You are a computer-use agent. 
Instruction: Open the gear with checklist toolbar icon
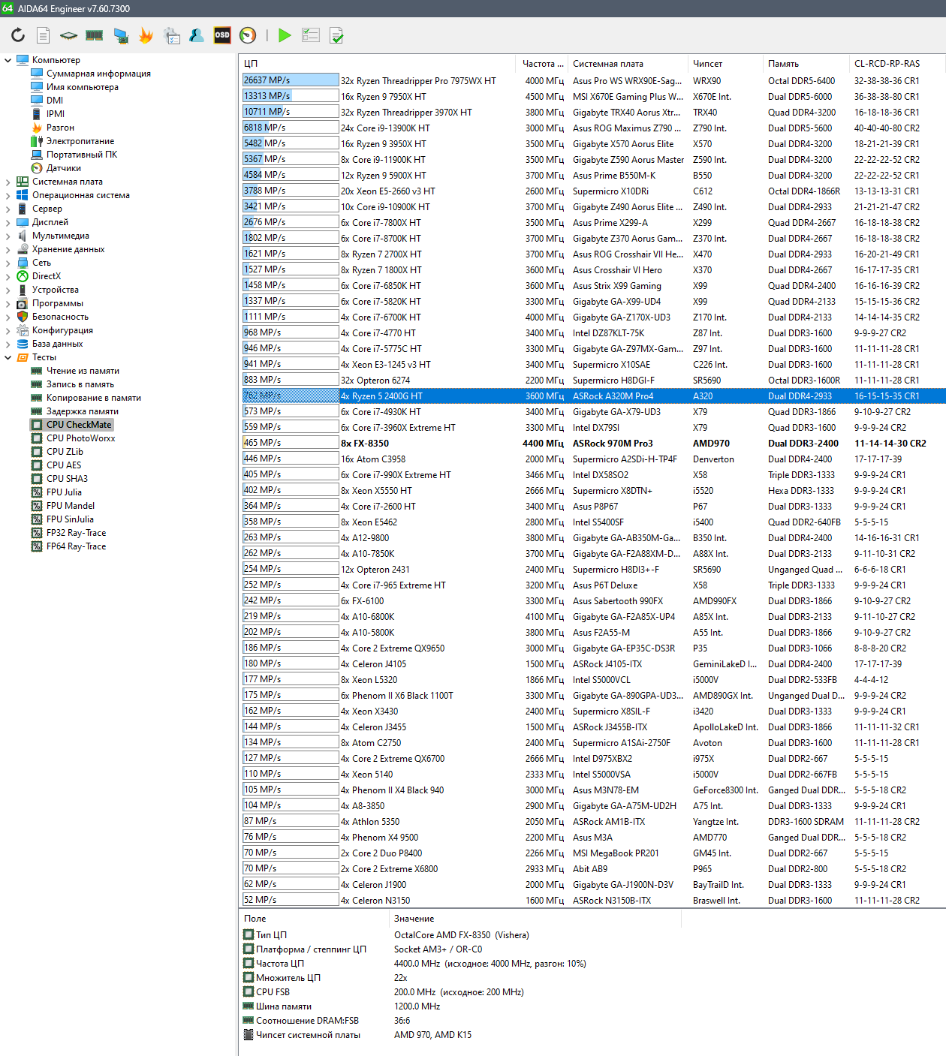tap(171, 35)
